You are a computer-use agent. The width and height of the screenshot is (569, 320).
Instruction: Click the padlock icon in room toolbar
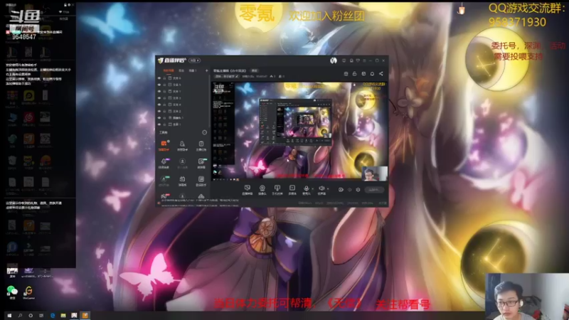tap(354, 74)
